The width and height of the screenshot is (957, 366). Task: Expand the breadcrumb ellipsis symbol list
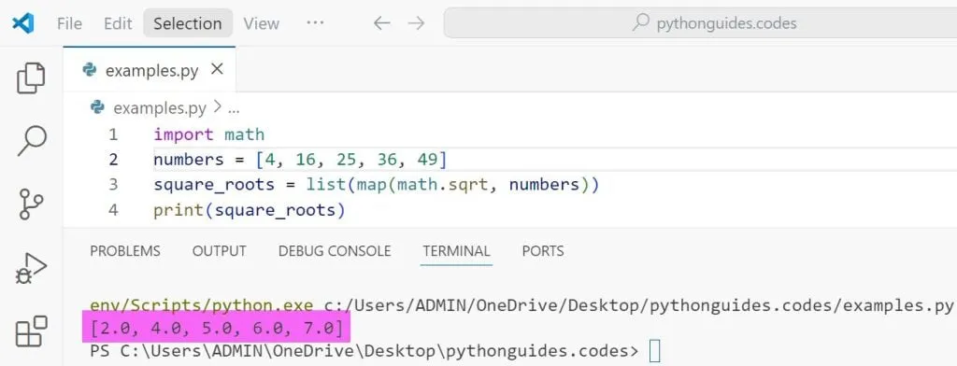(x=234, y=110)
